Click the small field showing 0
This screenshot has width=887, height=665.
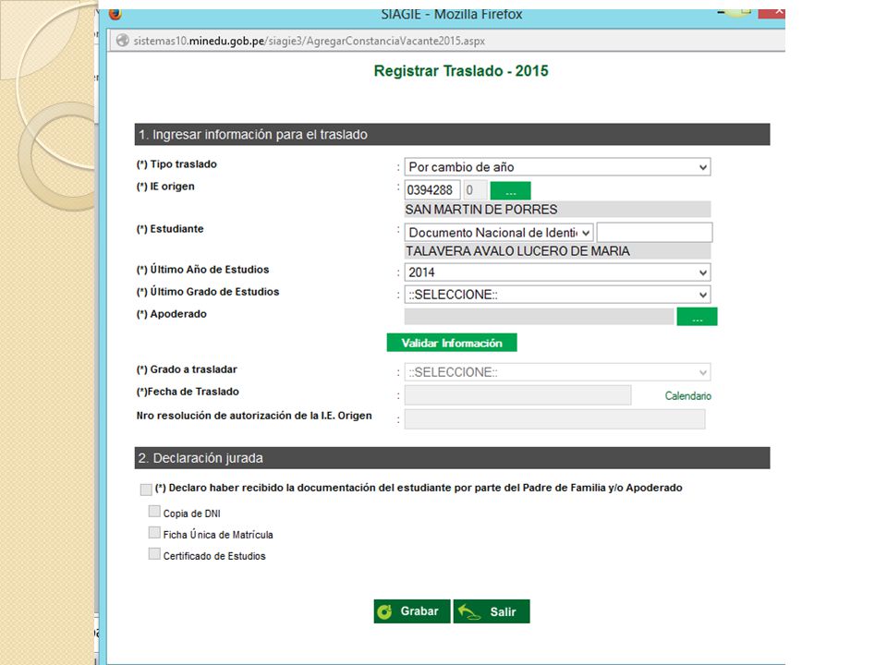pos(475,190)
